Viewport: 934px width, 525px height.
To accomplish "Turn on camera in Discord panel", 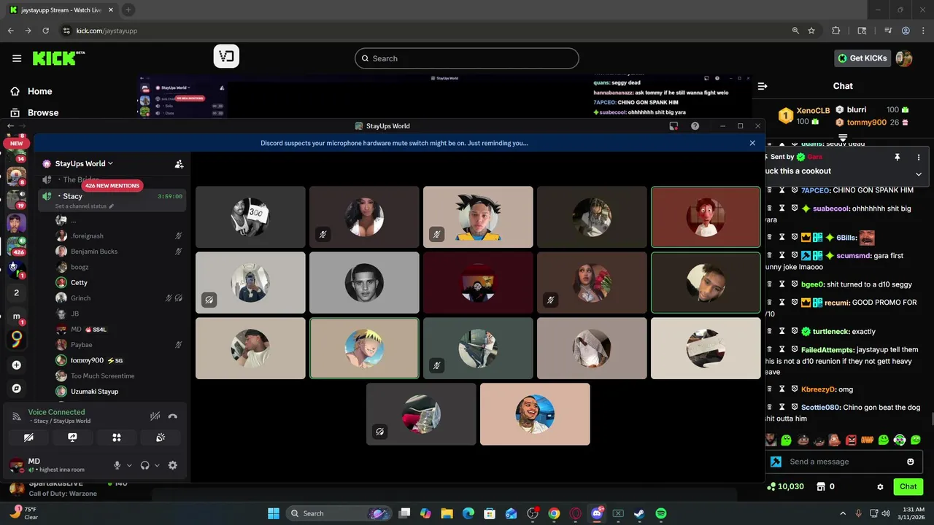I will click(x=28, y=437).
